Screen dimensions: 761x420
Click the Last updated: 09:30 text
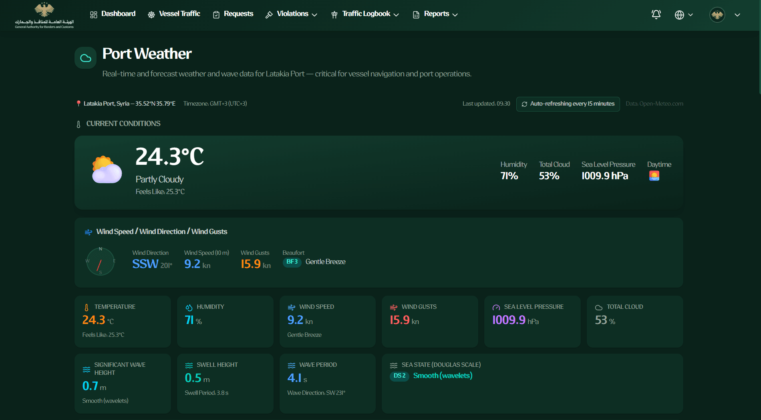(x=486, y=104)
